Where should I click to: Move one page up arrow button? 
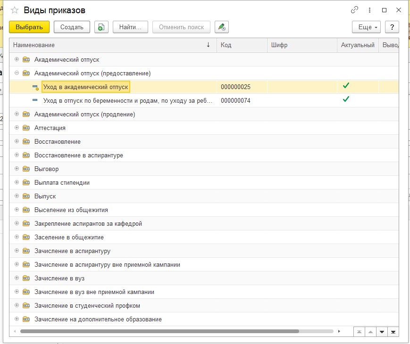370,332
